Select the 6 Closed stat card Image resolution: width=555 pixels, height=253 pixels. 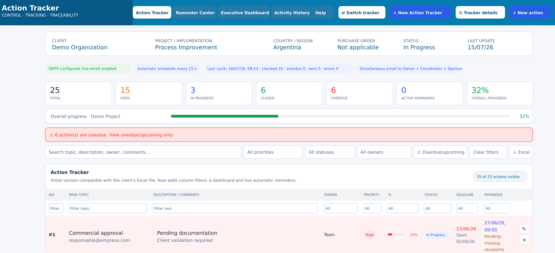tap(289, 94)
